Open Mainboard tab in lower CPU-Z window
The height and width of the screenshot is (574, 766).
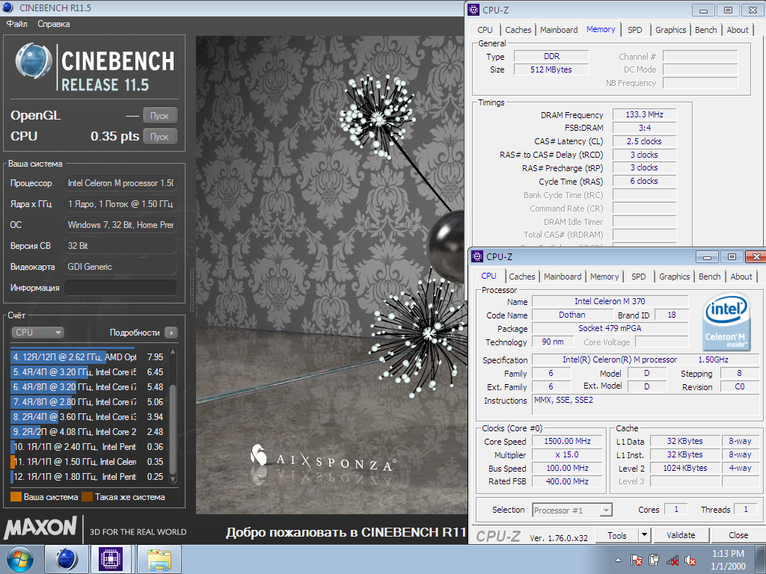click(x=563, y=277)
